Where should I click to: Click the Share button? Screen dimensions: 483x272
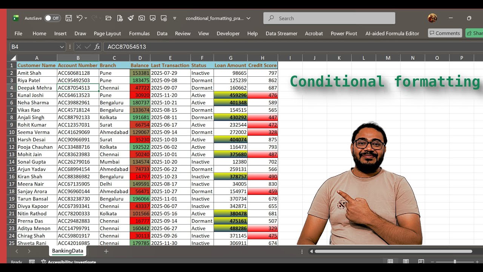474,33
